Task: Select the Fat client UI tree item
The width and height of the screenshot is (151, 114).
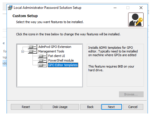Action: [57, 56]
